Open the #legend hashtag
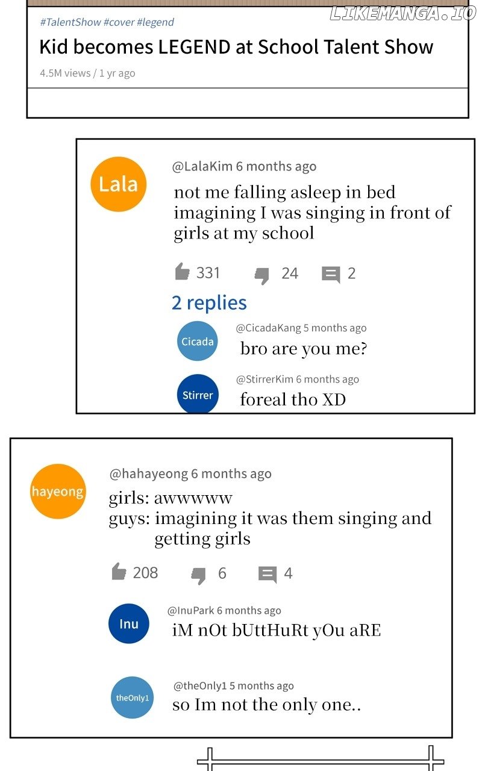The image size is (482, 771). 155,22
